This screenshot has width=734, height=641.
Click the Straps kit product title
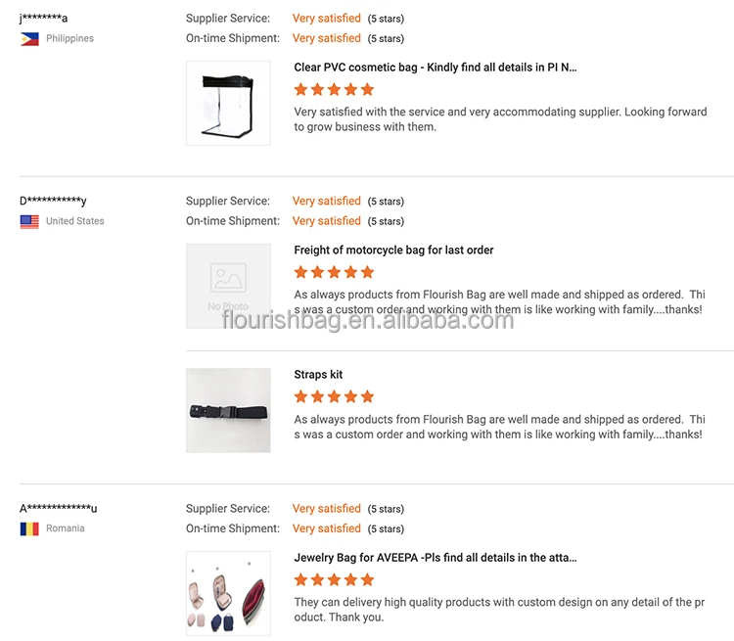pos(318,375)
